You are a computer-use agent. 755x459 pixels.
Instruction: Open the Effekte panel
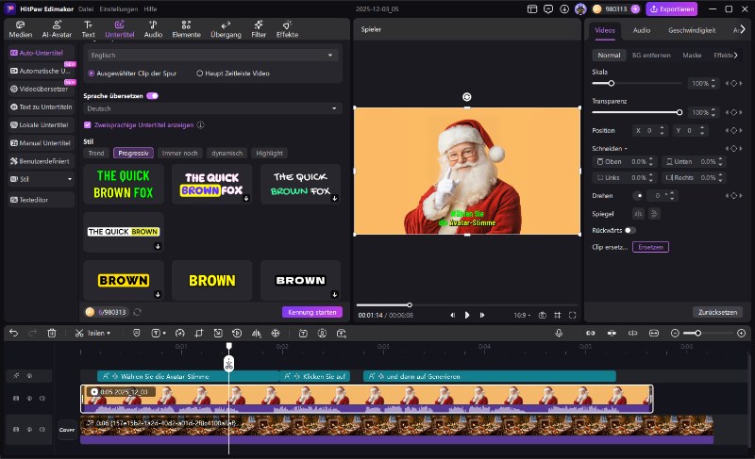(x=287, y=29)
